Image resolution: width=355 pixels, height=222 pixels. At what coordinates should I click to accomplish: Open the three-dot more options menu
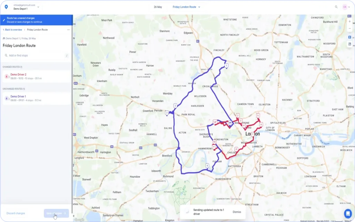coord(68,30)
